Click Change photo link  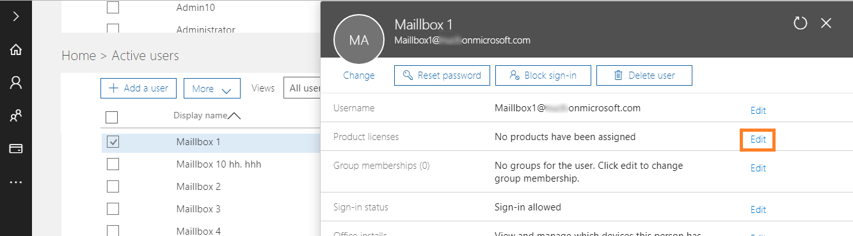(x=359, y=75)
